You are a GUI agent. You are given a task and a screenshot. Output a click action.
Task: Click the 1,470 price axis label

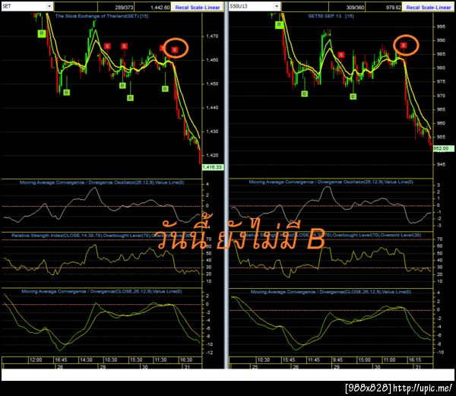[x=212, y=36]
